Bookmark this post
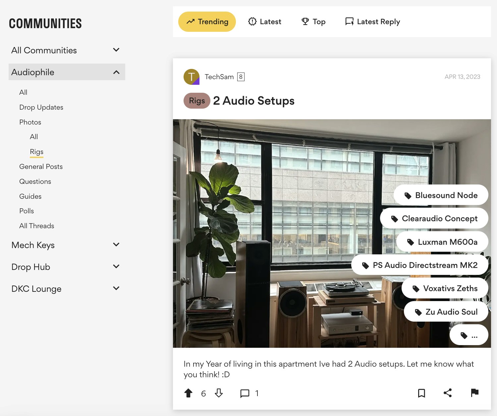This screenshot has height=416, width=497. (421, 393)
